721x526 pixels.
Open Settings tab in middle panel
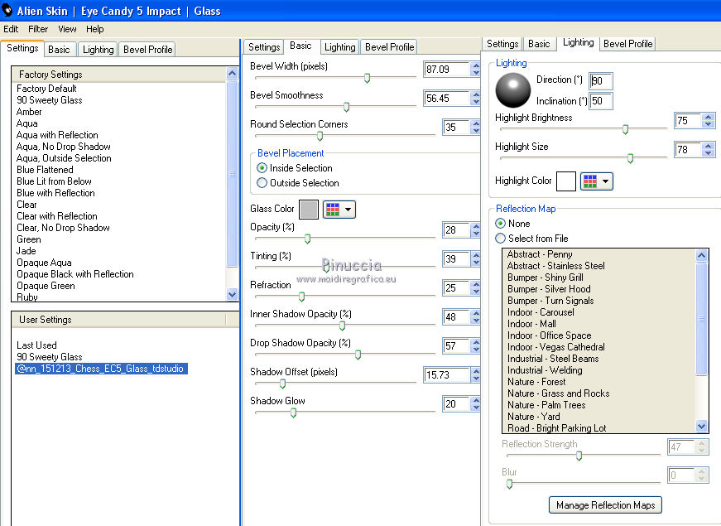(x=264, y=47)
